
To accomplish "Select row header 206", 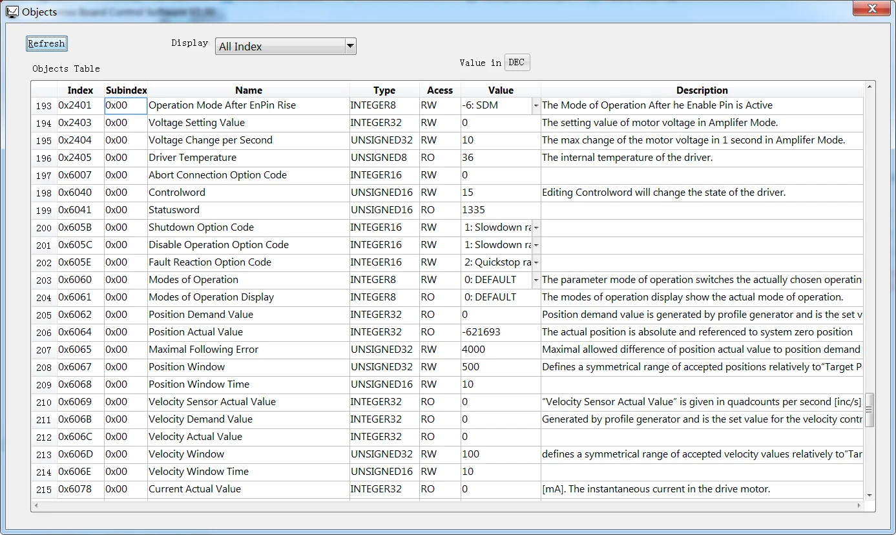I will [x=44, y=332].
